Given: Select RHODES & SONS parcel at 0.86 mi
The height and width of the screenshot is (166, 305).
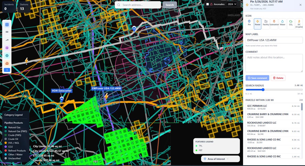Looking at the screenshot, I should tap(273, 141).
